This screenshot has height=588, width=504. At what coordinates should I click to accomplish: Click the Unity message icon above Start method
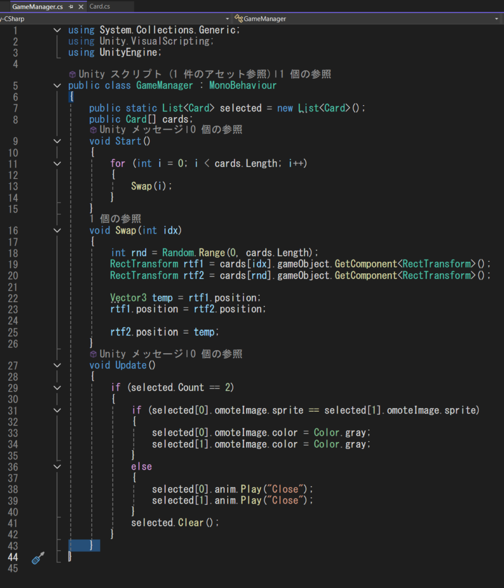tap(93, 130)
